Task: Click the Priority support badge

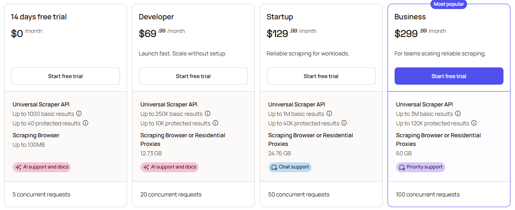Action: point(420,167)
